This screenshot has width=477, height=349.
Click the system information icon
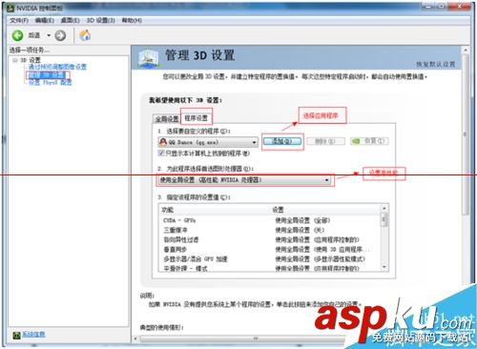[x=16, y=335]
